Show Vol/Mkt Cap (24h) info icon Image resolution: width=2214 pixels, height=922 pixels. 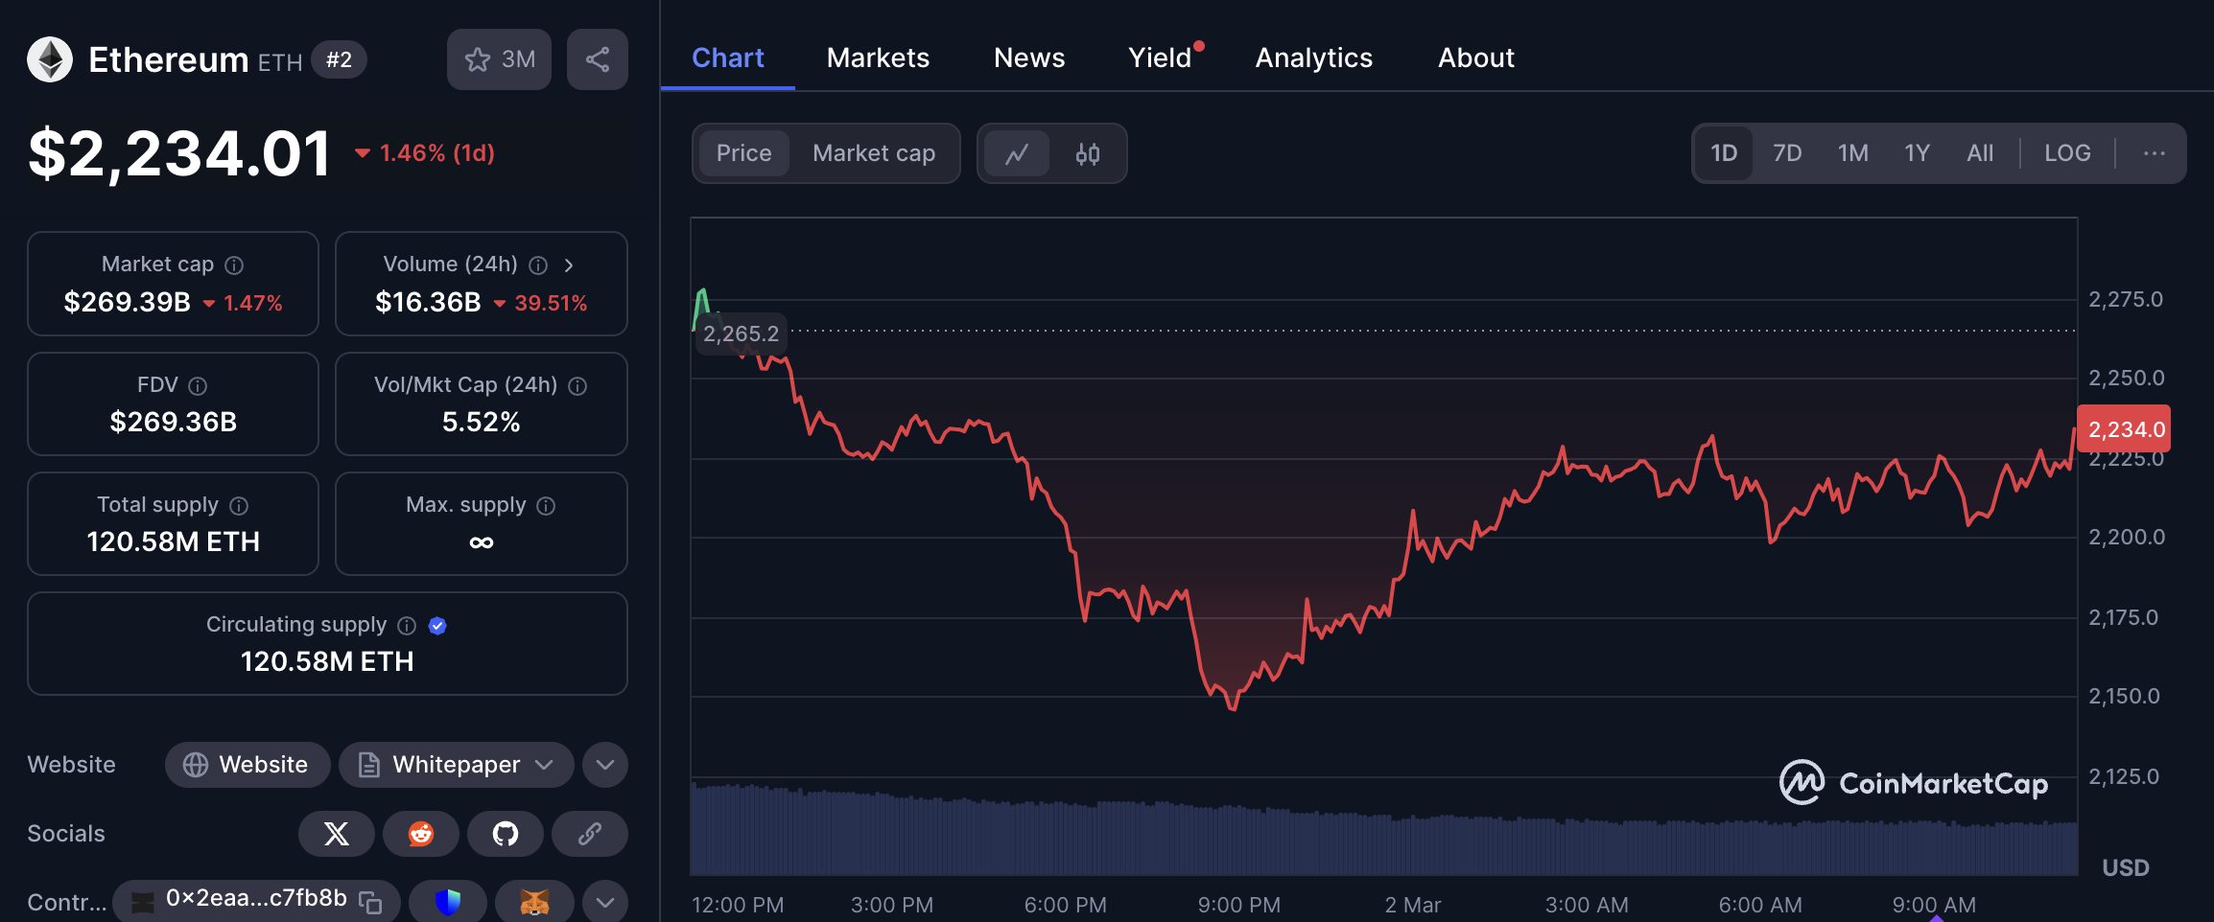pyautogui.click(x=577, y=386)
